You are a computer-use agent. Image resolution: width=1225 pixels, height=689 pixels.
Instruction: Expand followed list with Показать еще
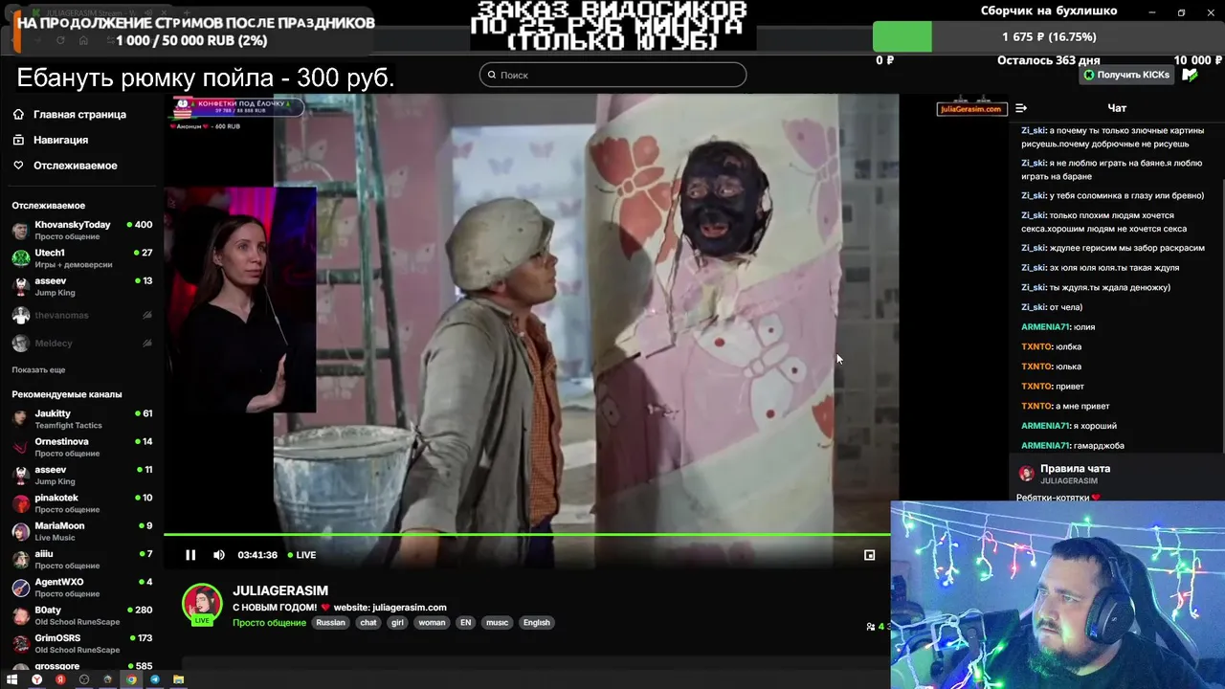38,369
